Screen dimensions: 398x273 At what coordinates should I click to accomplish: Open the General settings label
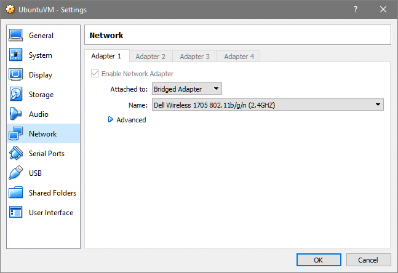[x=41, y=36]
